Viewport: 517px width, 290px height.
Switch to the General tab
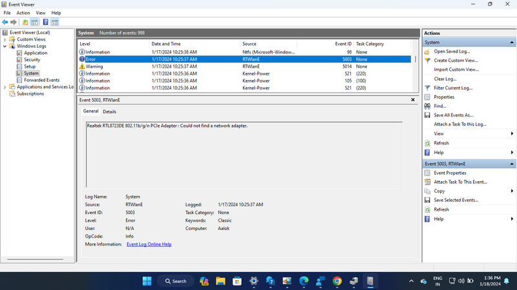(x=90, y=111)
